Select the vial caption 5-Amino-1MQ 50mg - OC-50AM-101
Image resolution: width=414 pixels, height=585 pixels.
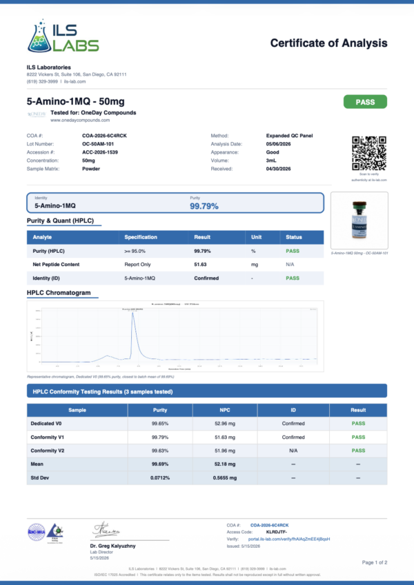click(x=359, y=253)
